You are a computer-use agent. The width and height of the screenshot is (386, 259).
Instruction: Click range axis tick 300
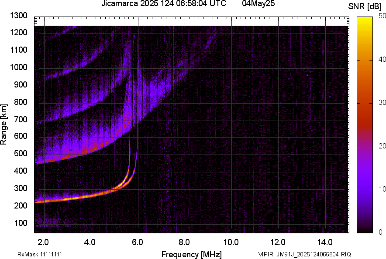(21, 188)
